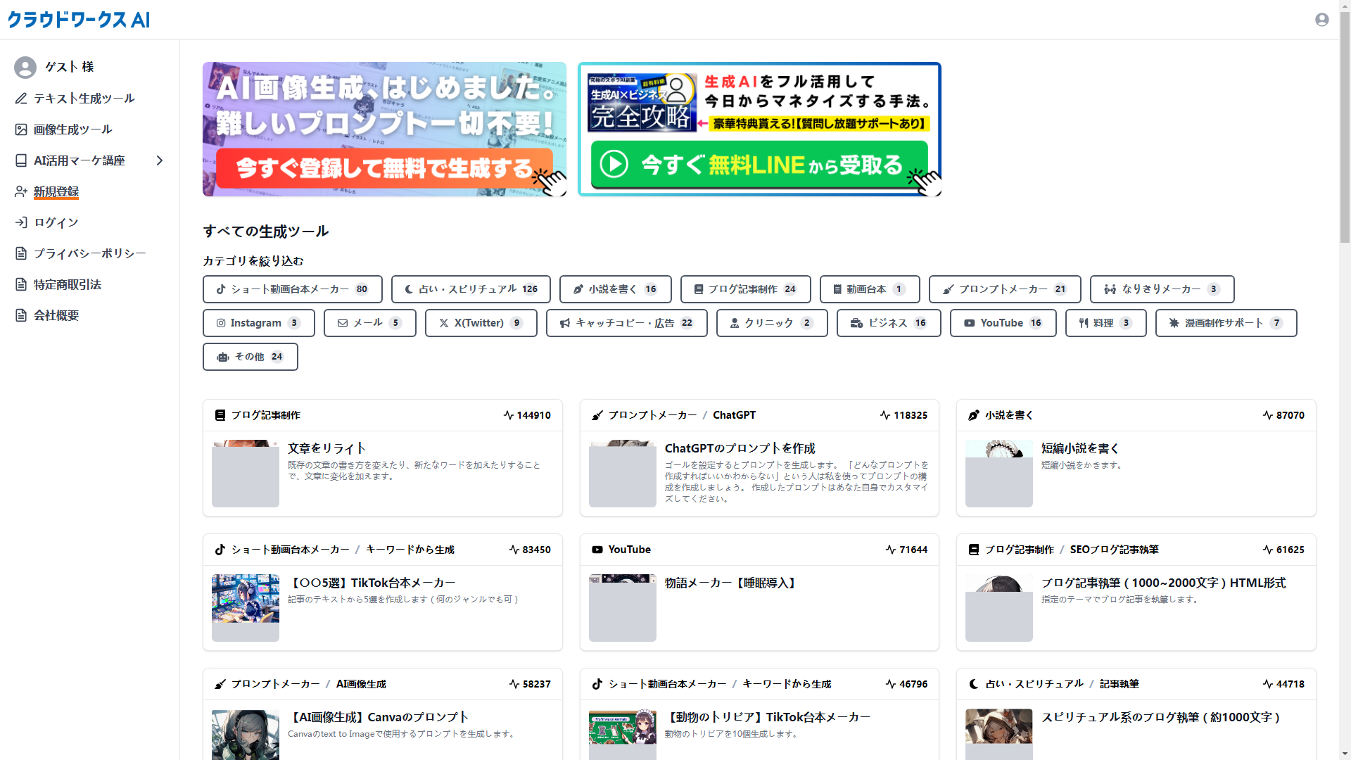
Task: Click キーワードから生成 label on 83450 card
Action: coord(410,550)
